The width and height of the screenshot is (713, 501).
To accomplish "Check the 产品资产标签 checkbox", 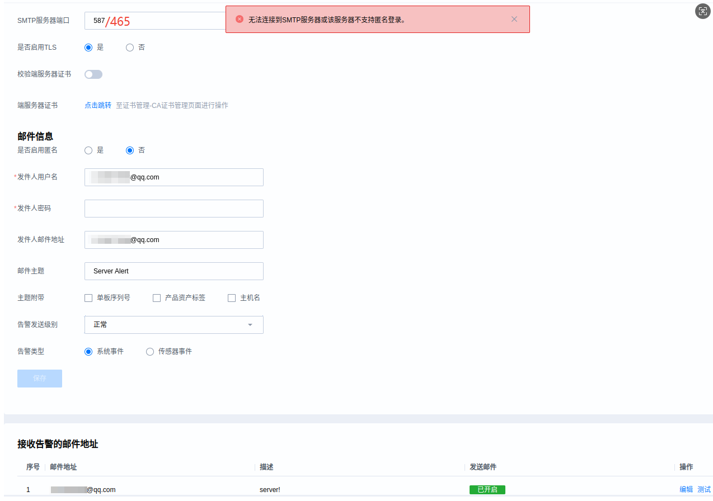I will (157, 298).
